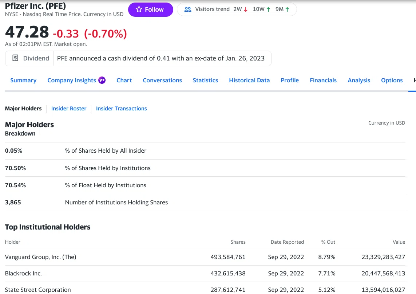Click the Dividend label
416x294 pixels.
point(36,58)
